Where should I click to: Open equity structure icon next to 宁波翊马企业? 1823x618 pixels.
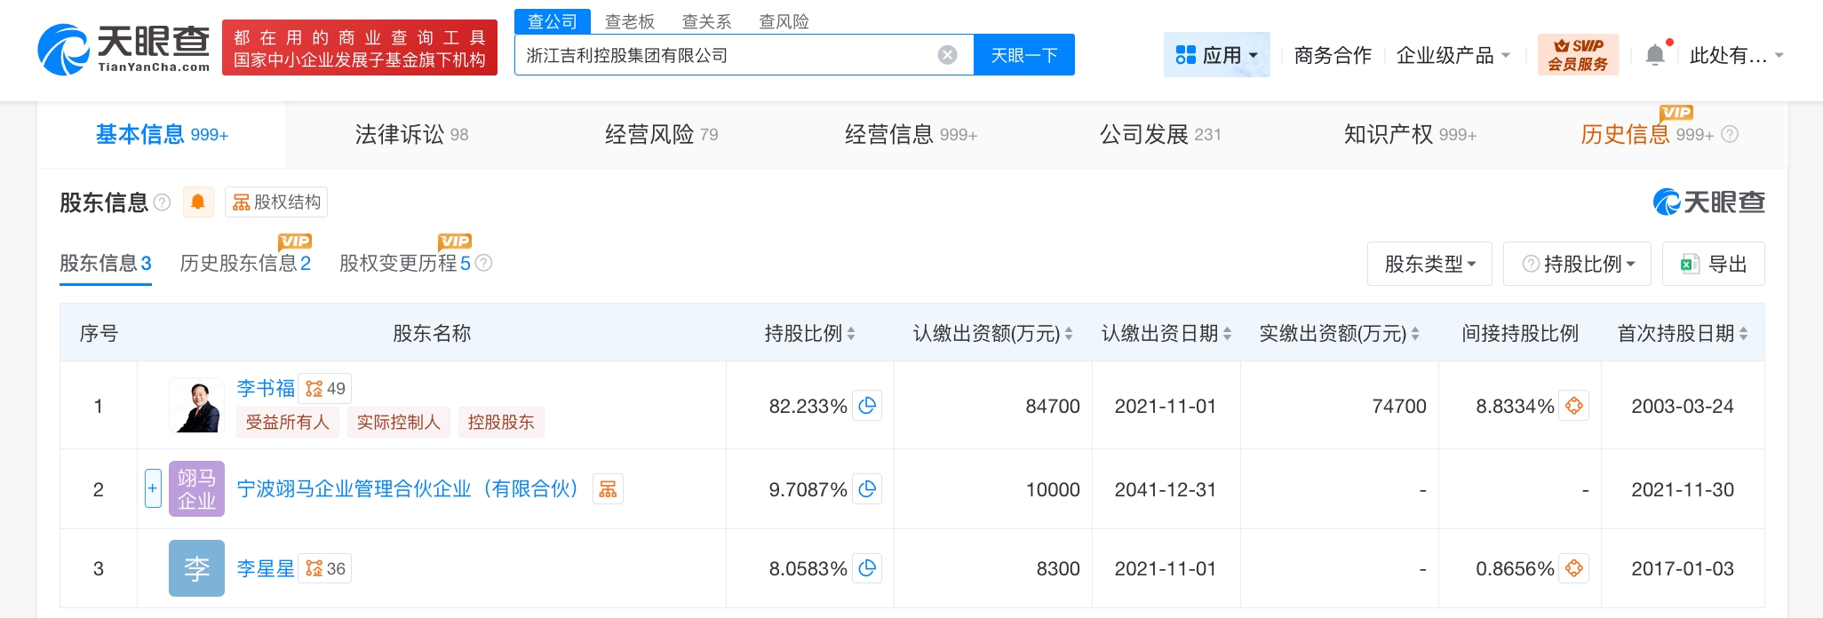(x=609, y=489)
